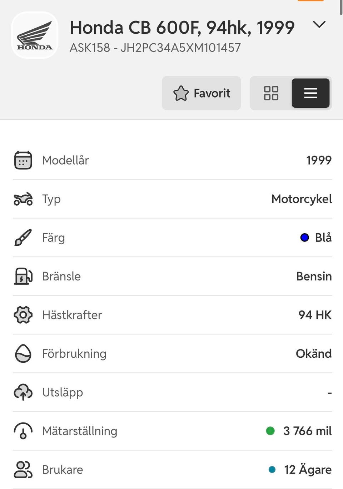Select the vehicle title Honda CB 600F

pos(182,28)
